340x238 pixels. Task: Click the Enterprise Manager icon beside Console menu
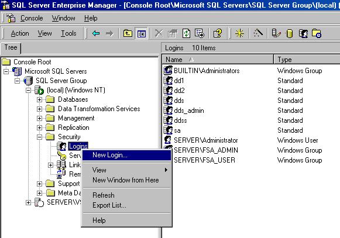pos(11,18)
